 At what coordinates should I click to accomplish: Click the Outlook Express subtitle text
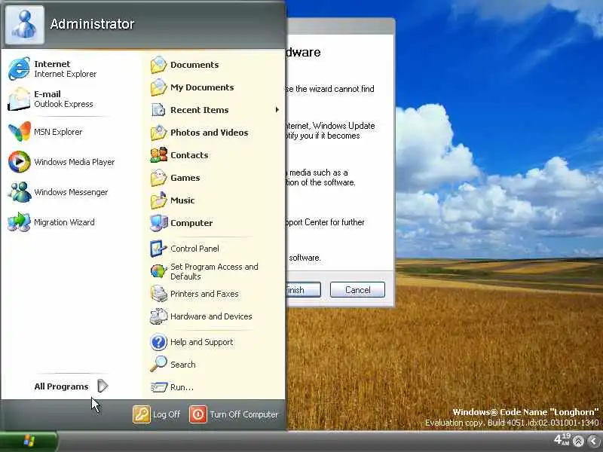click(63, 104)
